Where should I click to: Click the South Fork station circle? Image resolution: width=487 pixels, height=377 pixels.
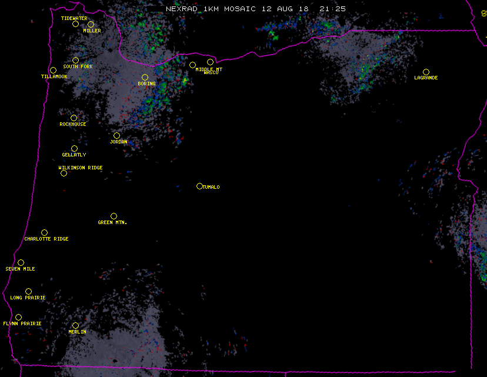click(x=75, y=61)
